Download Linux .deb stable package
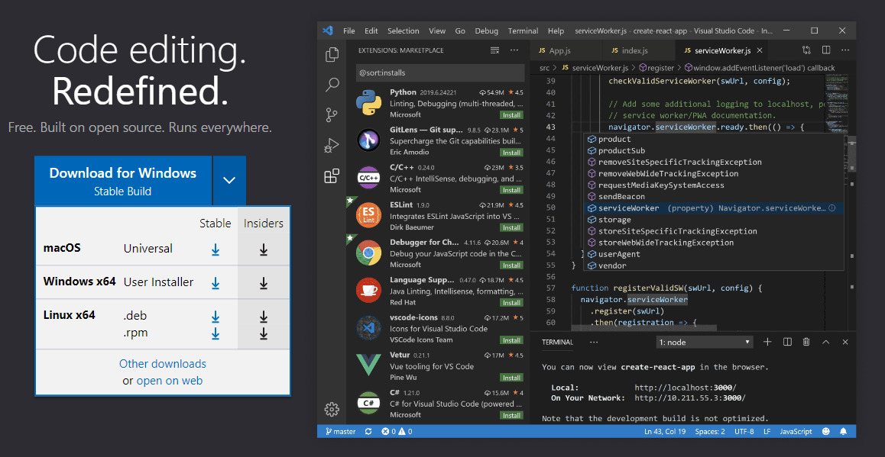The width and height of the screenshot is (885, 457). (x=215, y=317)
